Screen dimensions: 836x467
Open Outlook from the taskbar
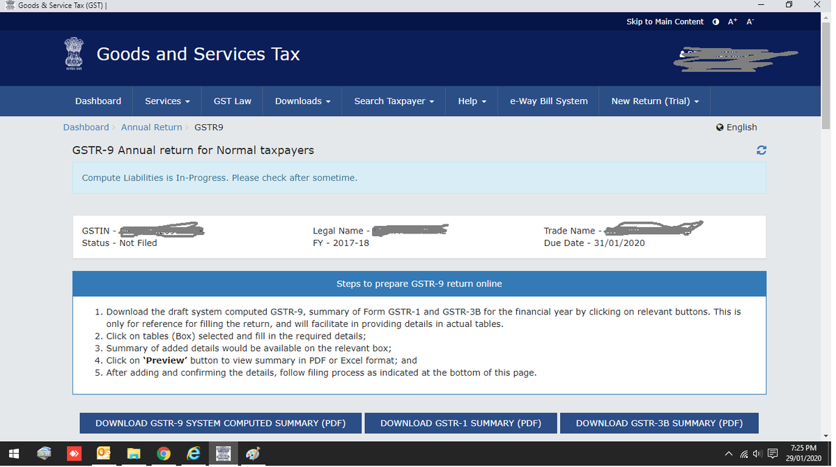[104, 454]
